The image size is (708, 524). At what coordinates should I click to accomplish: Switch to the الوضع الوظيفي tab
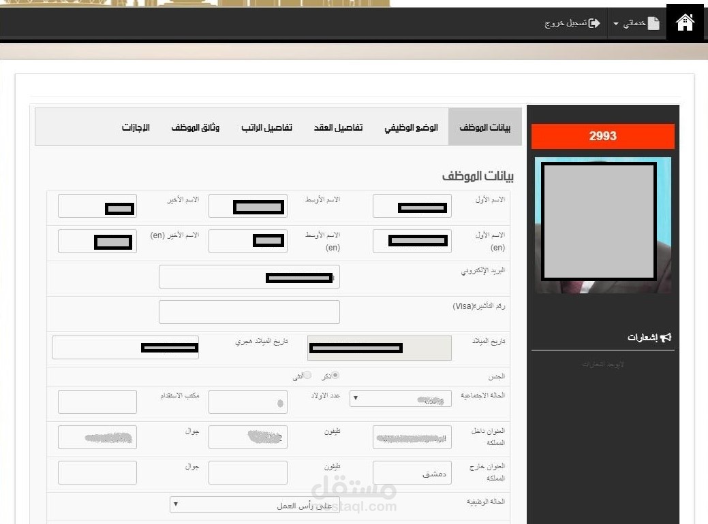pos(410,127)
